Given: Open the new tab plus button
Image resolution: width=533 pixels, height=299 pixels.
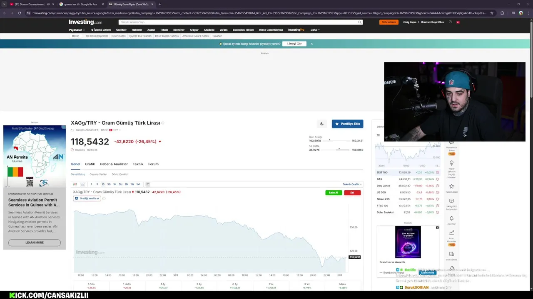Looking at the screenshot, I should pos(160,4).
